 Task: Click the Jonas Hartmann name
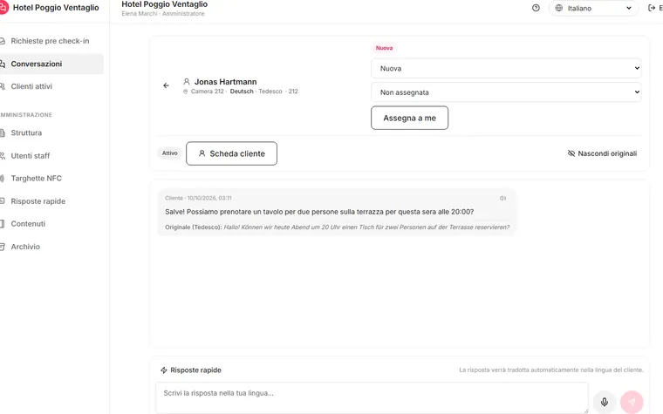click(225, 82)
